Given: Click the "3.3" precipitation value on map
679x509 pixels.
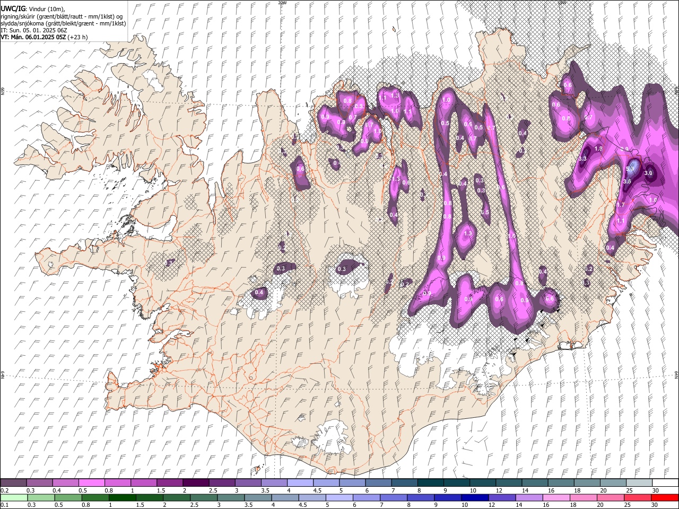Looking at the screenshot, I should point(582,159).
